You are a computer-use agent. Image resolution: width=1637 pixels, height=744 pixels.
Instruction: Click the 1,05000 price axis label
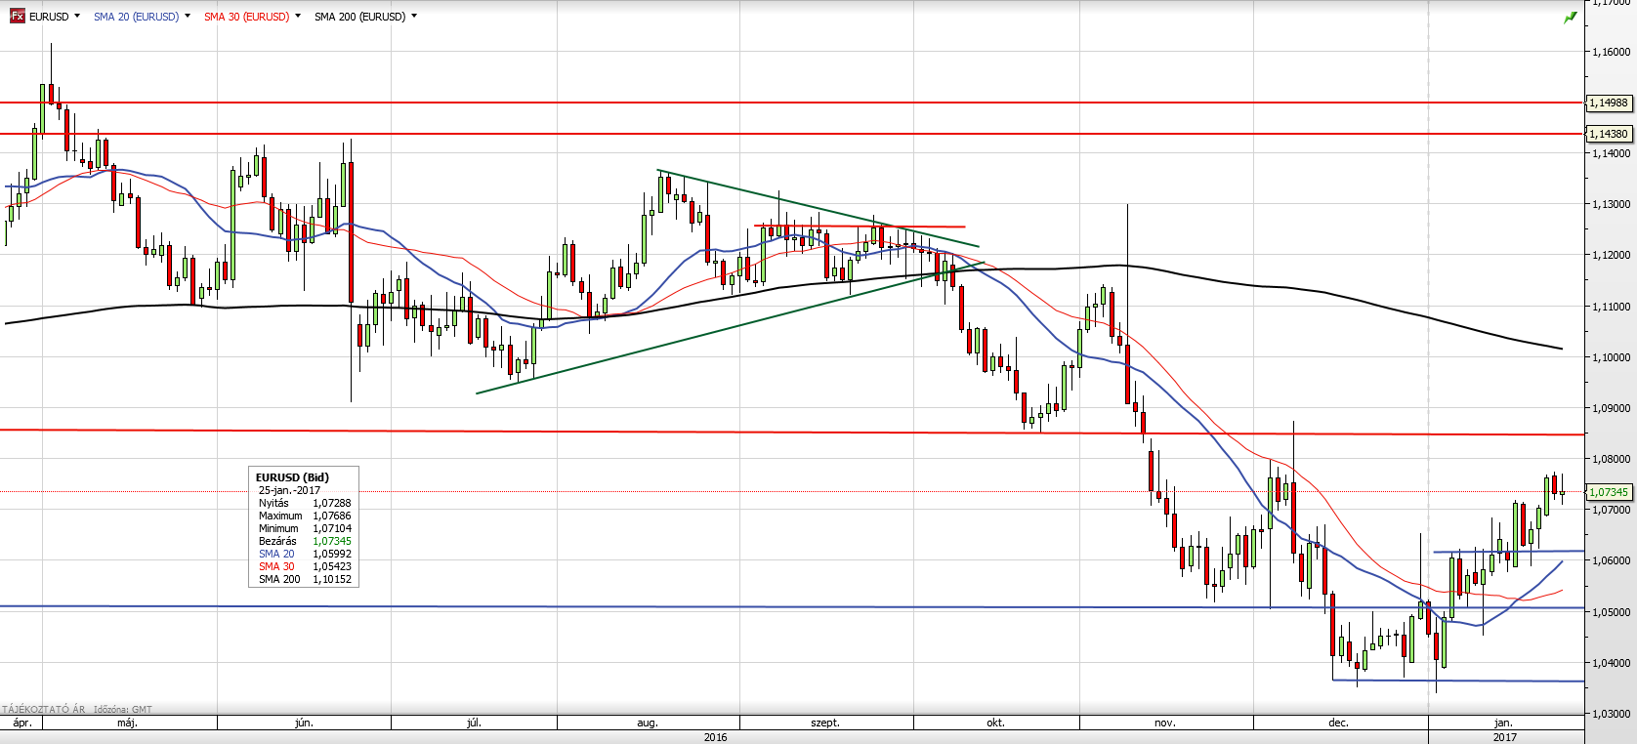(x=1611, y=612)
